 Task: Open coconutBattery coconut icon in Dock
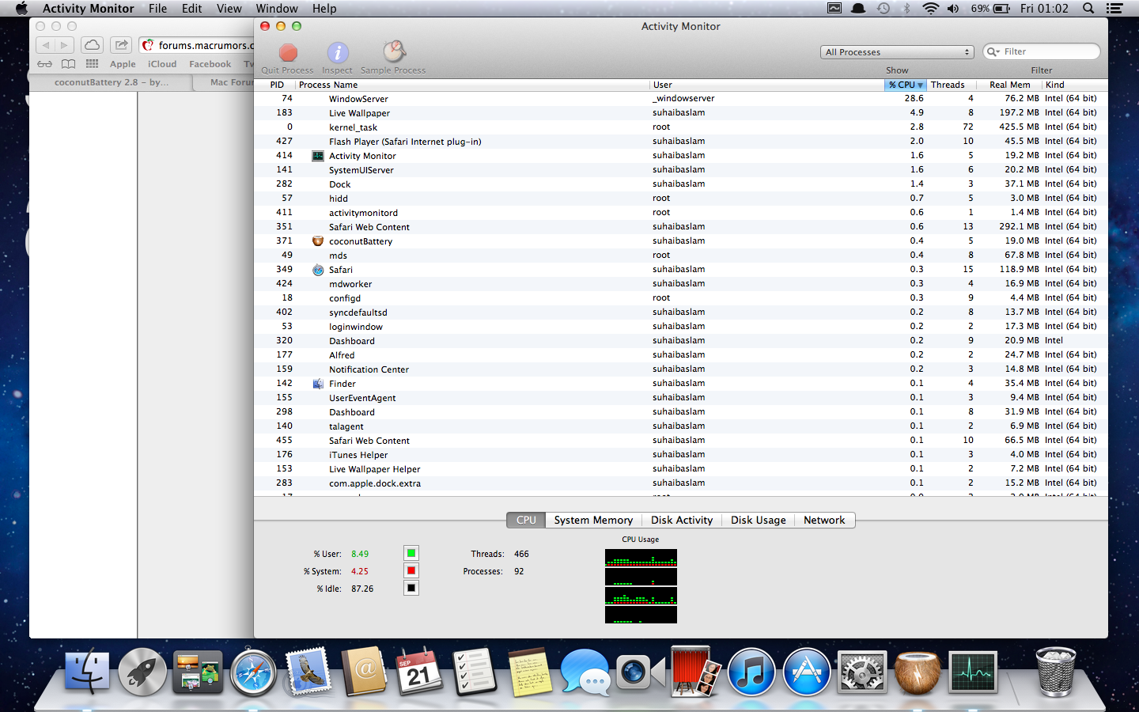(918, 672)
